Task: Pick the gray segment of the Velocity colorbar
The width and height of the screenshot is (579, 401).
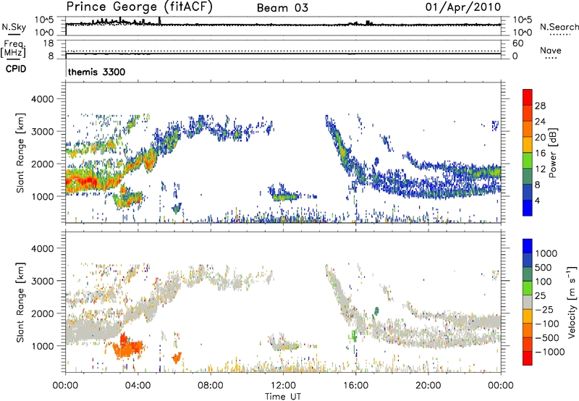Action: click(528, 302)
